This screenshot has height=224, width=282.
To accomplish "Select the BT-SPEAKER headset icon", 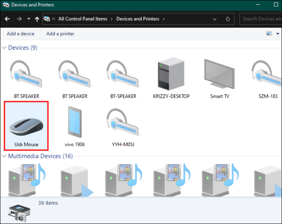I will [x=123, y=74].
